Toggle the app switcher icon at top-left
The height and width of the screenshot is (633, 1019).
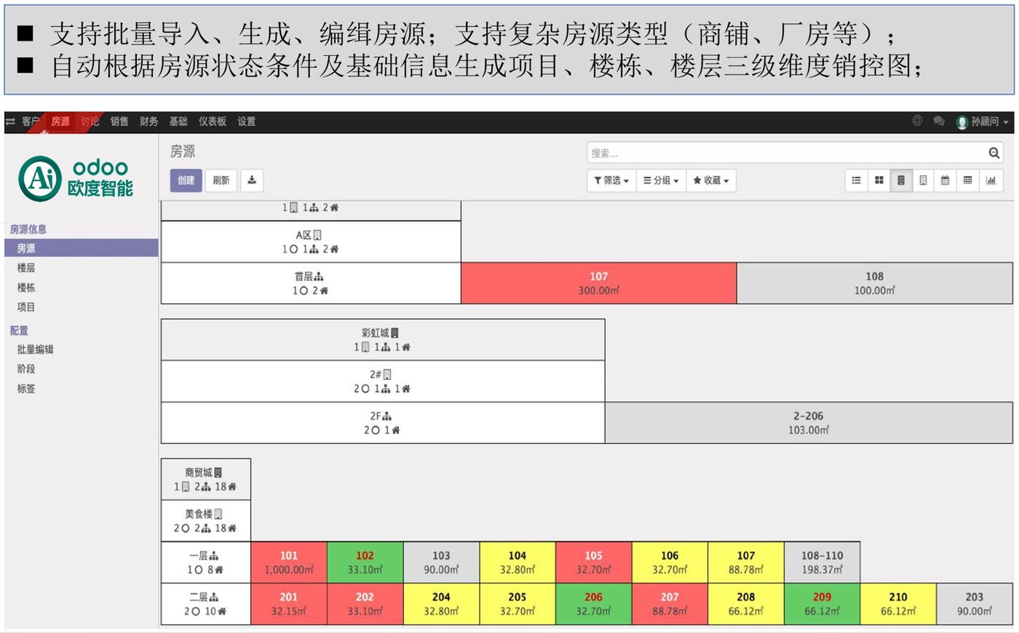coord(10,122)
